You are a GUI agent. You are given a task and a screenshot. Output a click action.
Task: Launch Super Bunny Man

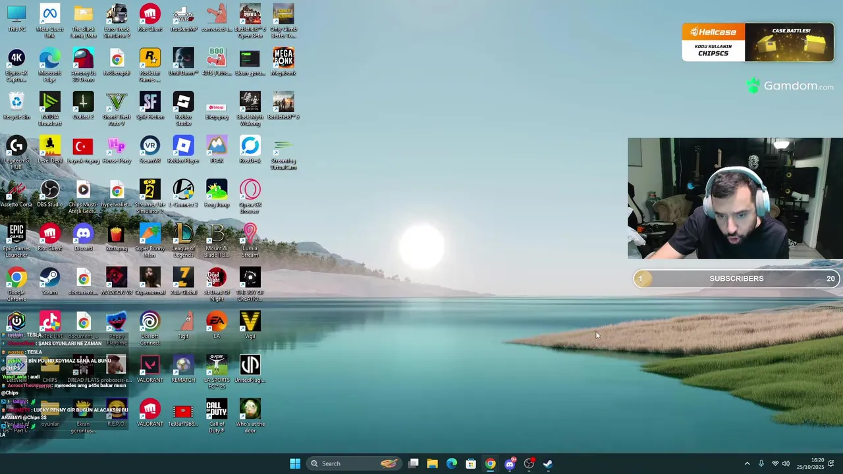pyautogui.click(x=150, y=241)
